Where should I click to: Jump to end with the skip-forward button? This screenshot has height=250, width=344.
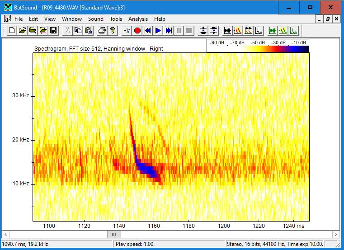tap(169, 30)
